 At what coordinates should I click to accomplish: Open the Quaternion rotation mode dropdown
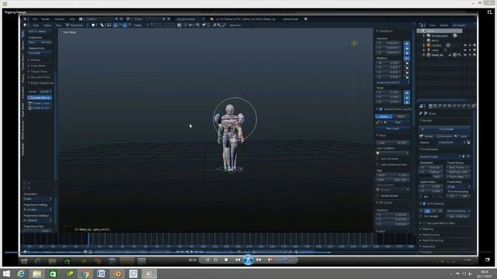[393, 83]
